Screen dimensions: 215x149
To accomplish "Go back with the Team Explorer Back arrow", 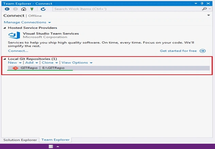I will (x=7, y=9).
